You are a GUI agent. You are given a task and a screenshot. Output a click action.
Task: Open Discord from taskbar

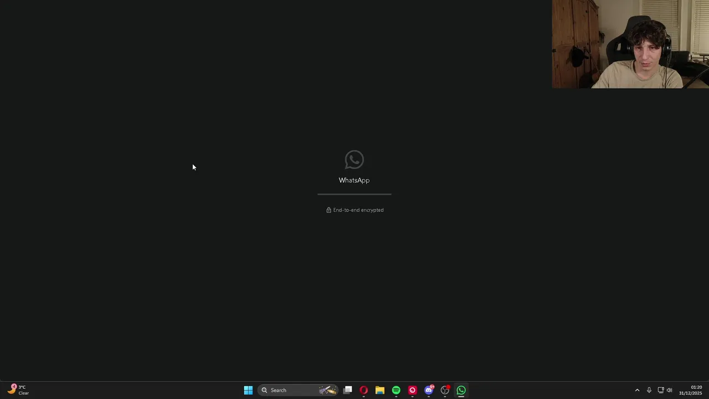click(x=429, y=390)
